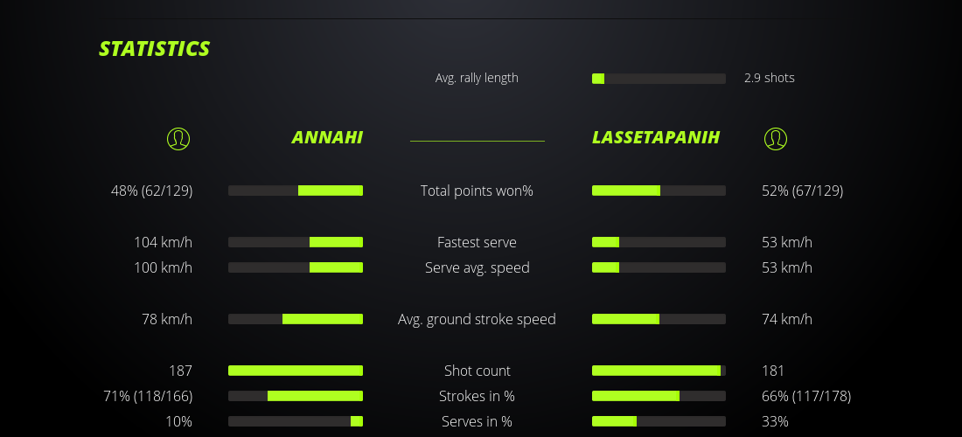
Task: Click Annahi's Fastest serve bar
Action: click(296, 242)
